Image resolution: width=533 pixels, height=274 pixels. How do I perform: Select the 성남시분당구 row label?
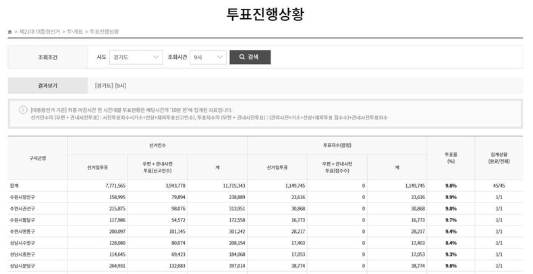coord(22,266)
